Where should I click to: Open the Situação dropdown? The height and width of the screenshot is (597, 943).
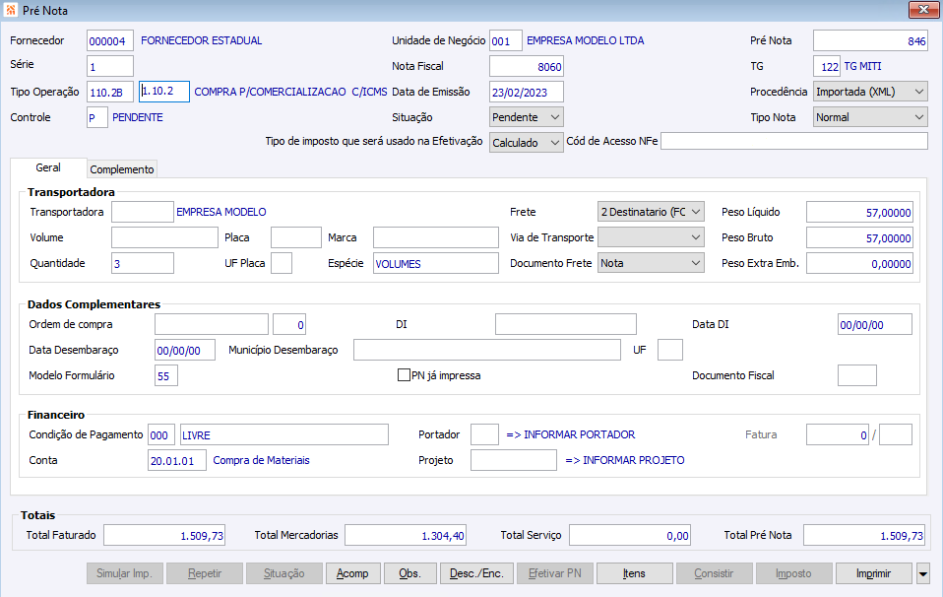click(x=526, y=117)
